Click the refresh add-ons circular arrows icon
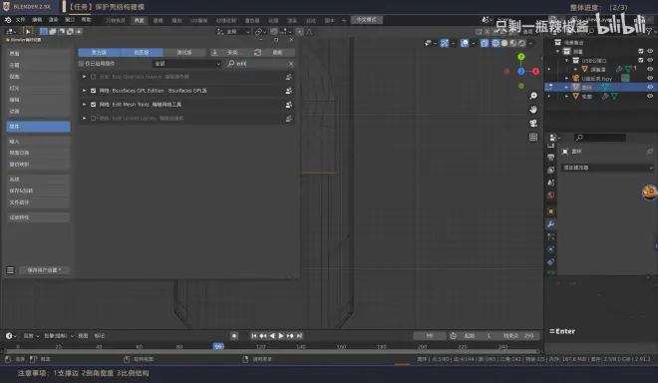The height and width of the screenshot is (383, 658). click(257, 52)
